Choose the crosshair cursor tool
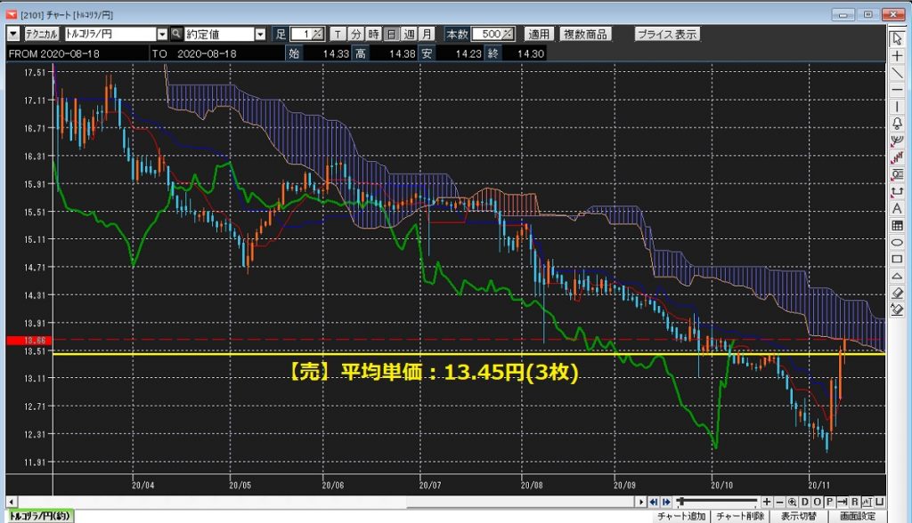Screen dimensions: 912x523 coord(898,56)
